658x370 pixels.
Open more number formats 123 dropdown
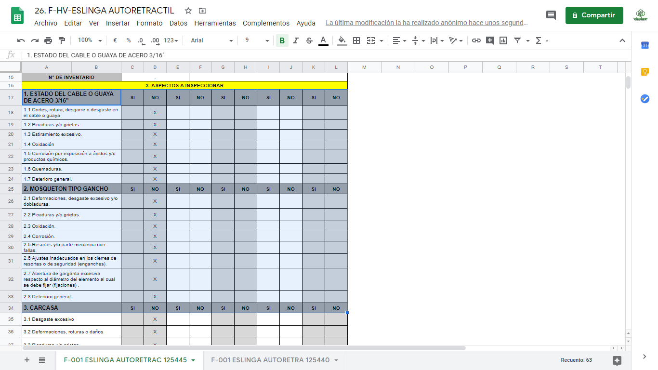[171, 40]
